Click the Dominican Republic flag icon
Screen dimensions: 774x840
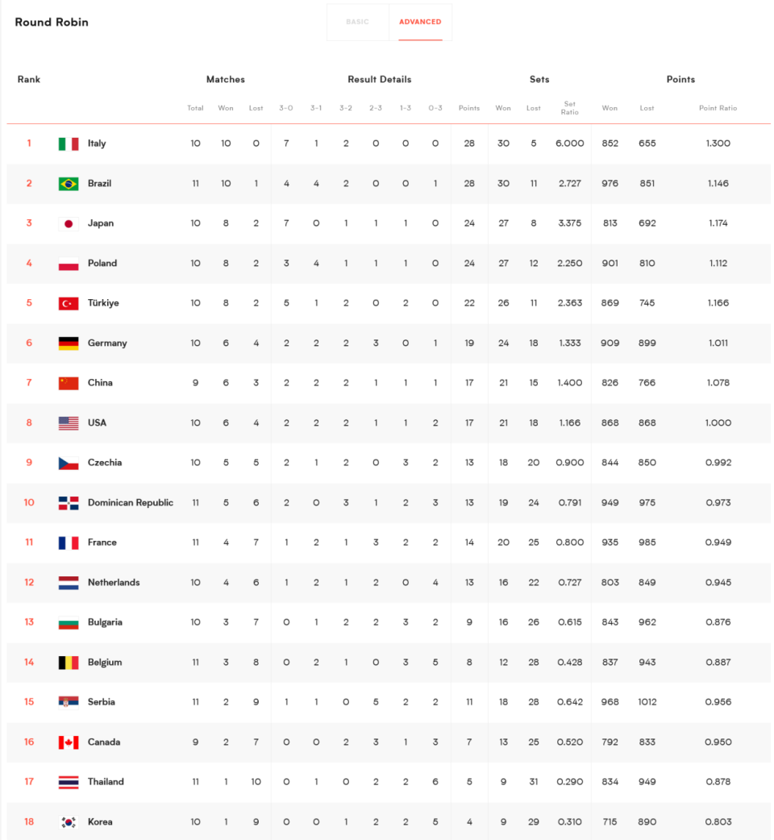point(69,503)
